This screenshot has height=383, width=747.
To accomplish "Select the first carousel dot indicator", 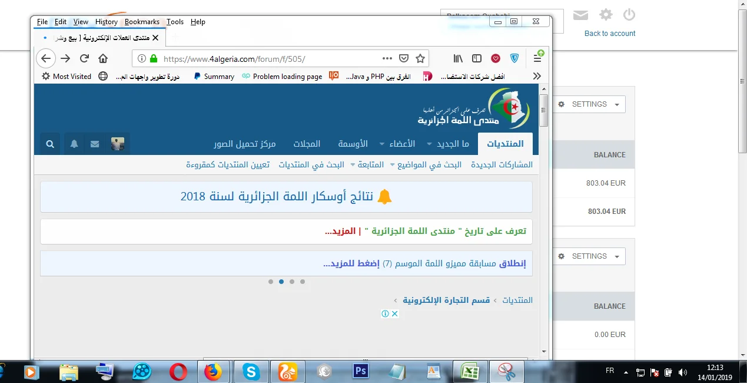I will coord(271,282).
